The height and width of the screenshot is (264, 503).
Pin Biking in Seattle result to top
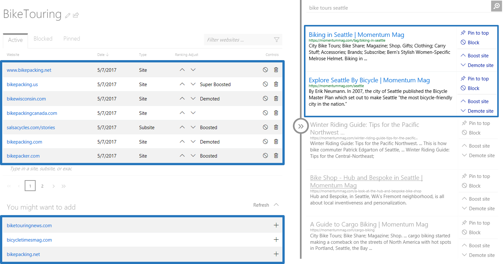coord(475,33)
